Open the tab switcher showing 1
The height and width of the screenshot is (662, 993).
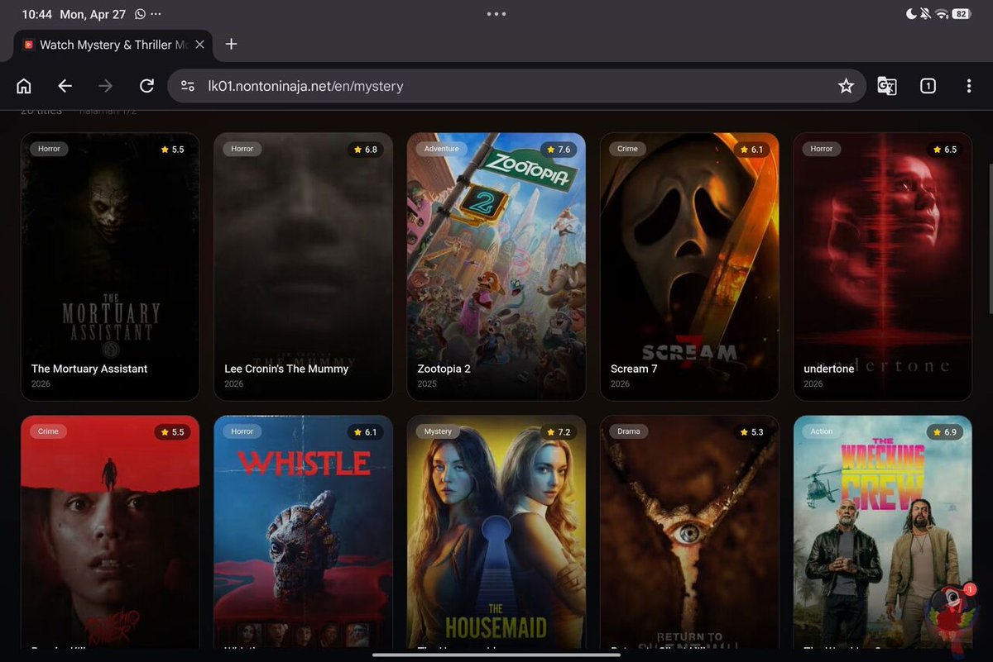coord(928,86)
